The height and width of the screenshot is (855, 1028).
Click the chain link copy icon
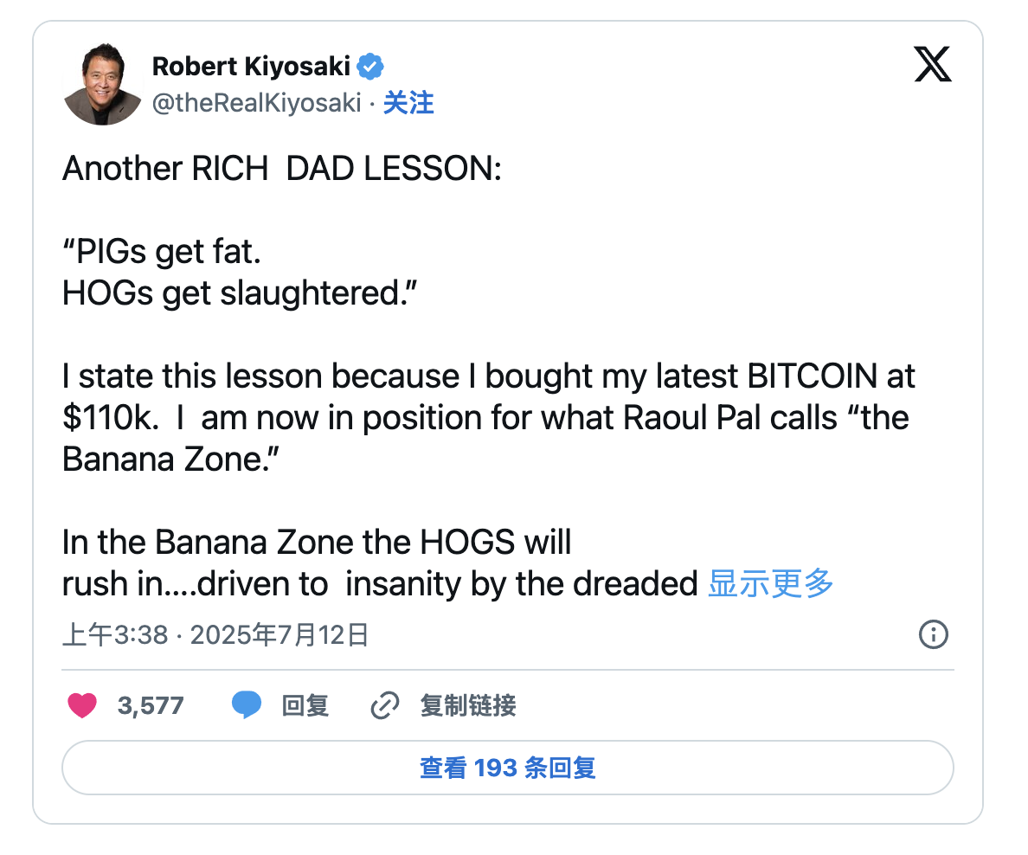pyautogui.click(x=383, y=705)
